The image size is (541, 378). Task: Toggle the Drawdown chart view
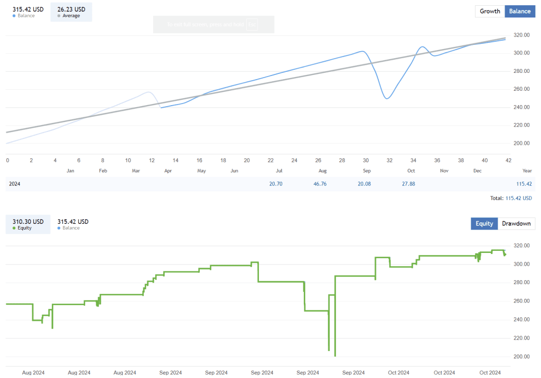click(x=516, y=223)
